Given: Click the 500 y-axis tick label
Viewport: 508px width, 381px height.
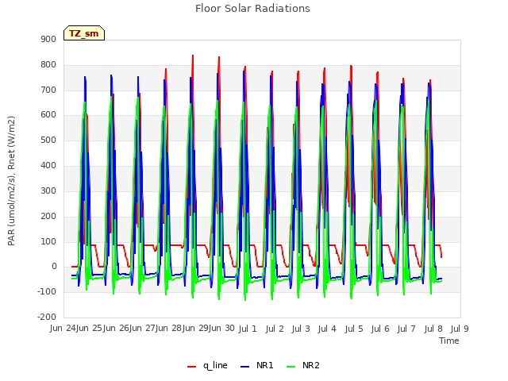Looking at the screenshot, I should [x=48, y=140].
